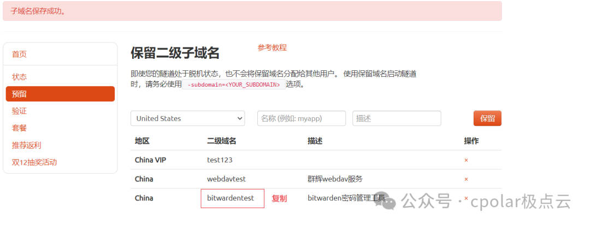Focus the 名称 subdomain name field

click(x=302, y=119)
